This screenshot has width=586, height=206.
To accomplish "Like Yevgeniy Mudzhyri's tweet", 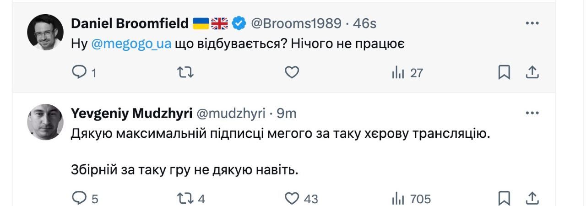I will click(x=292, y=198).
